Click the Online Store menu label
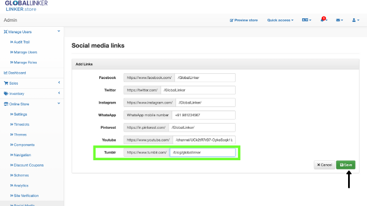 click(19, 104)
